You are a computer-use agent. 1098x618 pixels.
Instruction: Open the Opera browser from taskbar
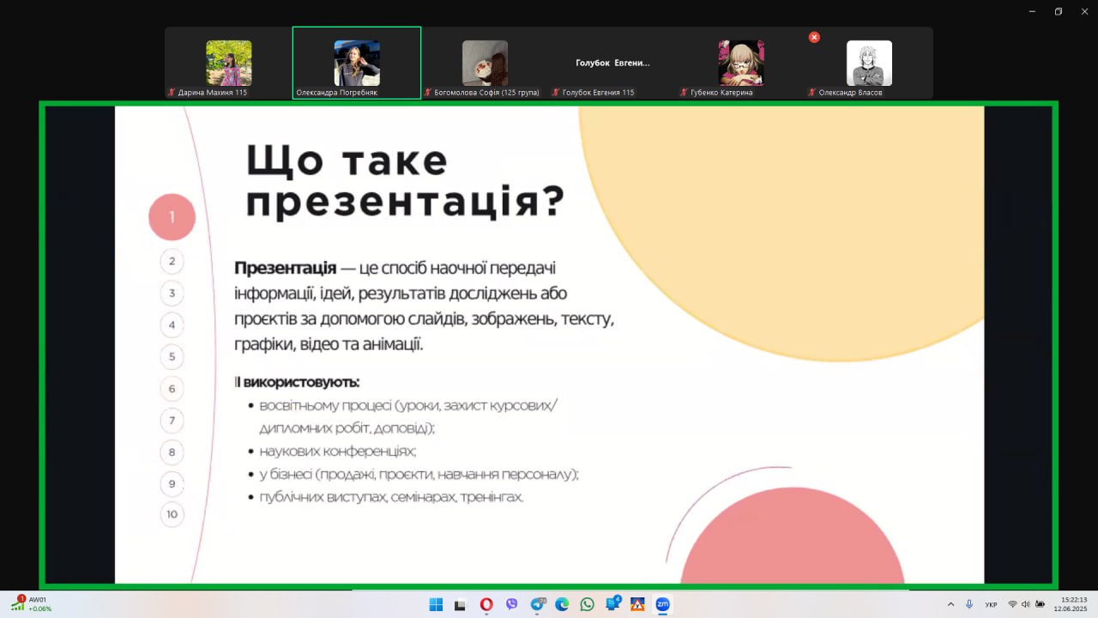click(x=486, y=604)
